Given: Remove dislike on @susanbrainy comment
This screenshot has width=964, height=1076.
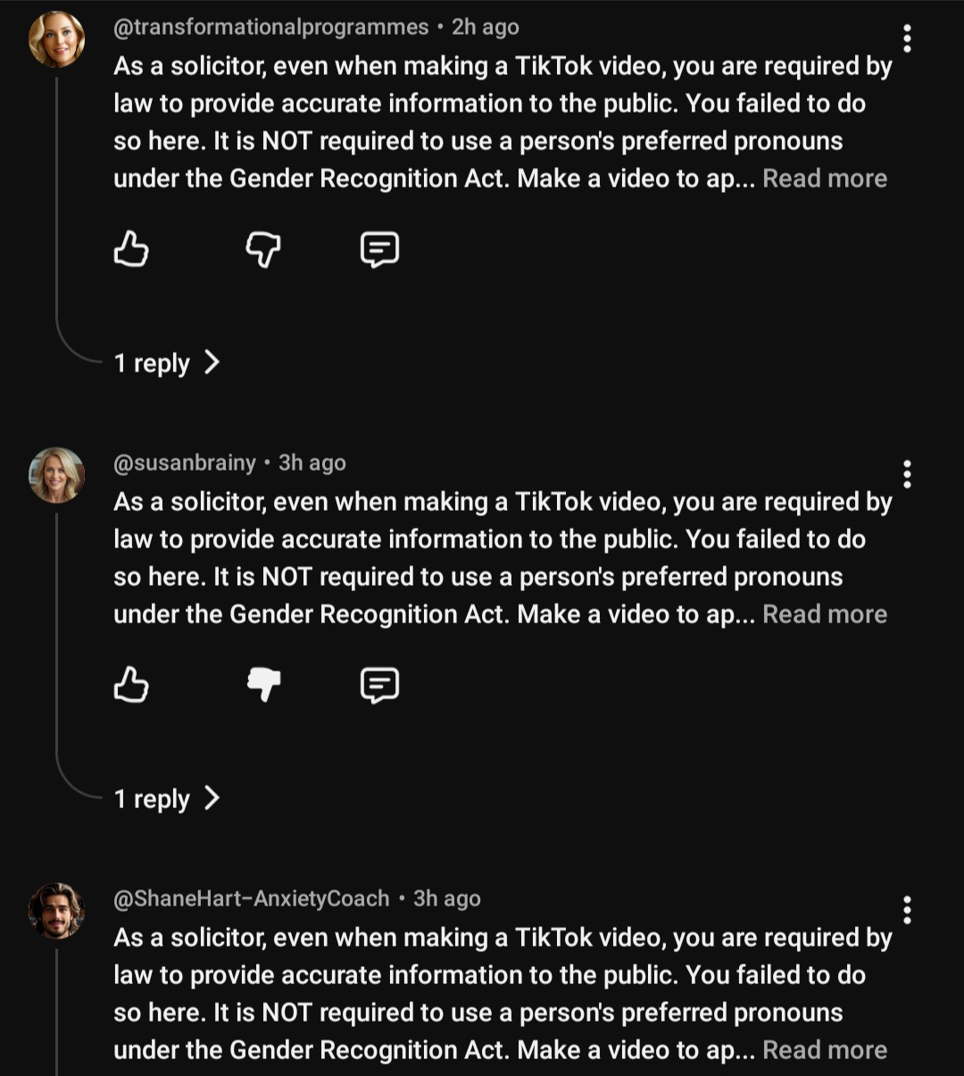Looking at the screenshot, I should coord(263,685).
